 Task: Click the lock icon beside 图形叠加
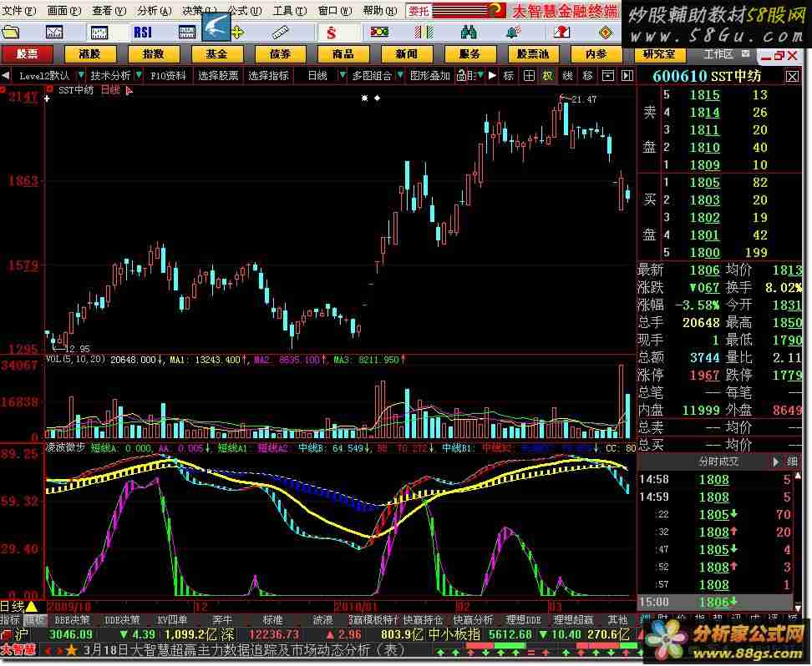pos(461,76)
